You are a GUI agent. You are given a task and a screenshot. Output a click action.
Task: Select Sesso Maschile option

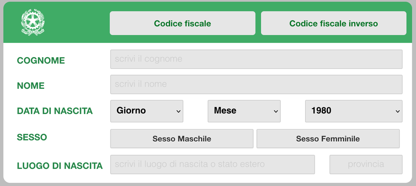(182, 139)
